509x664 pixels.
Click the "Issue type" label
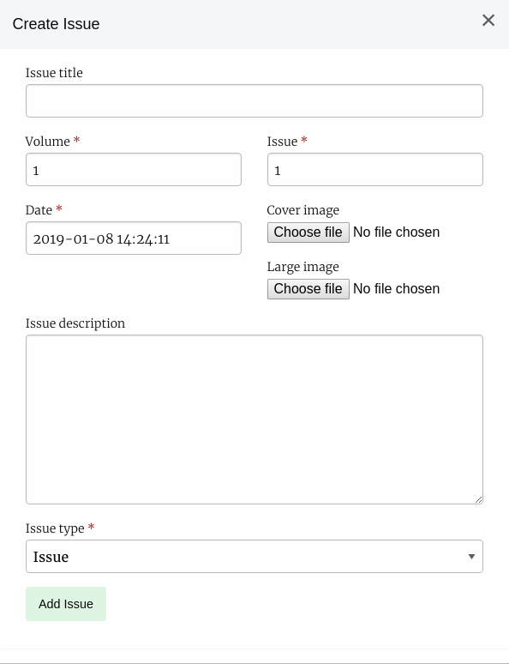[55, 528]
